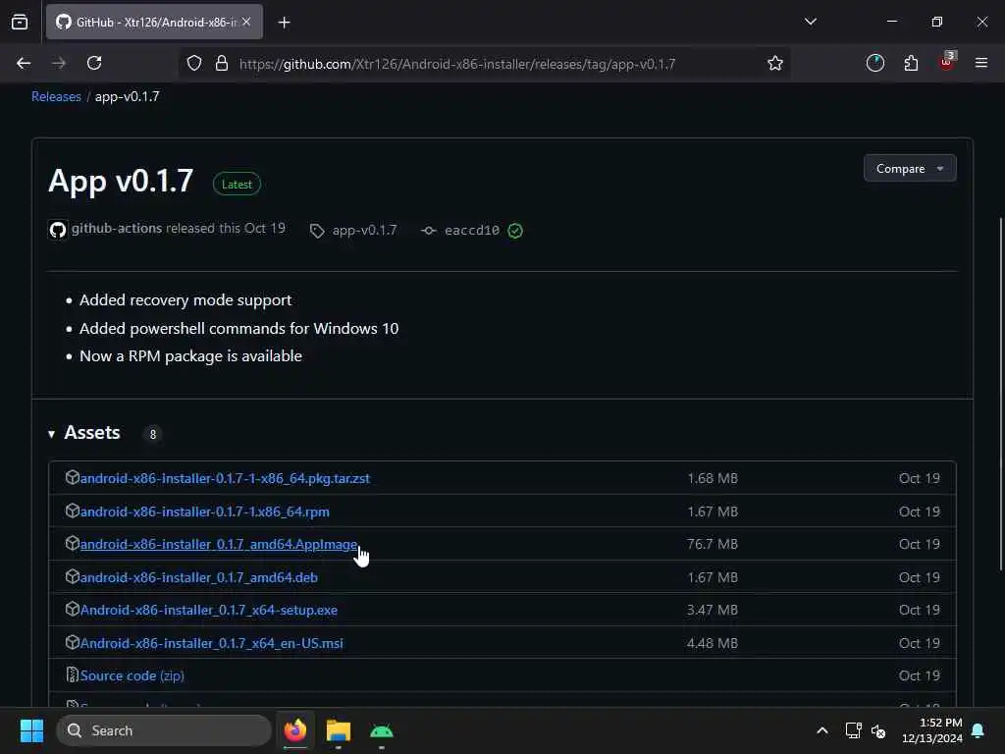This screenshot has height=754, width=1005.
Task: Close the GitHub Xtr126 browser tab
Action: tap(246, 22)
